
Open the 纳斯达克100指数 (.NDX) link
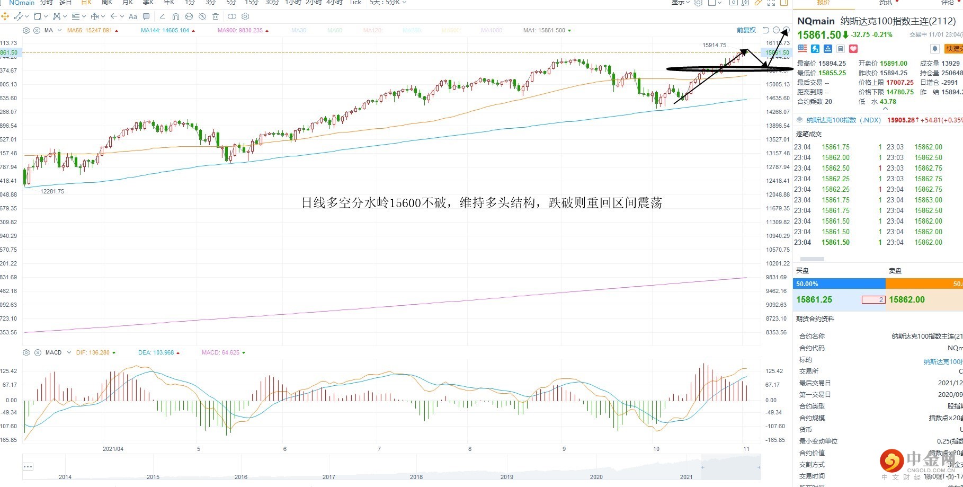tap(843, 120)
